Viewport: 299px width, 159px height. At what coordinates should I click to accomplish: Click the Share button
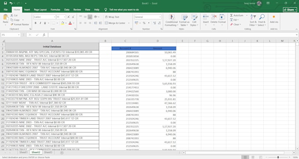tap(290, 10)
